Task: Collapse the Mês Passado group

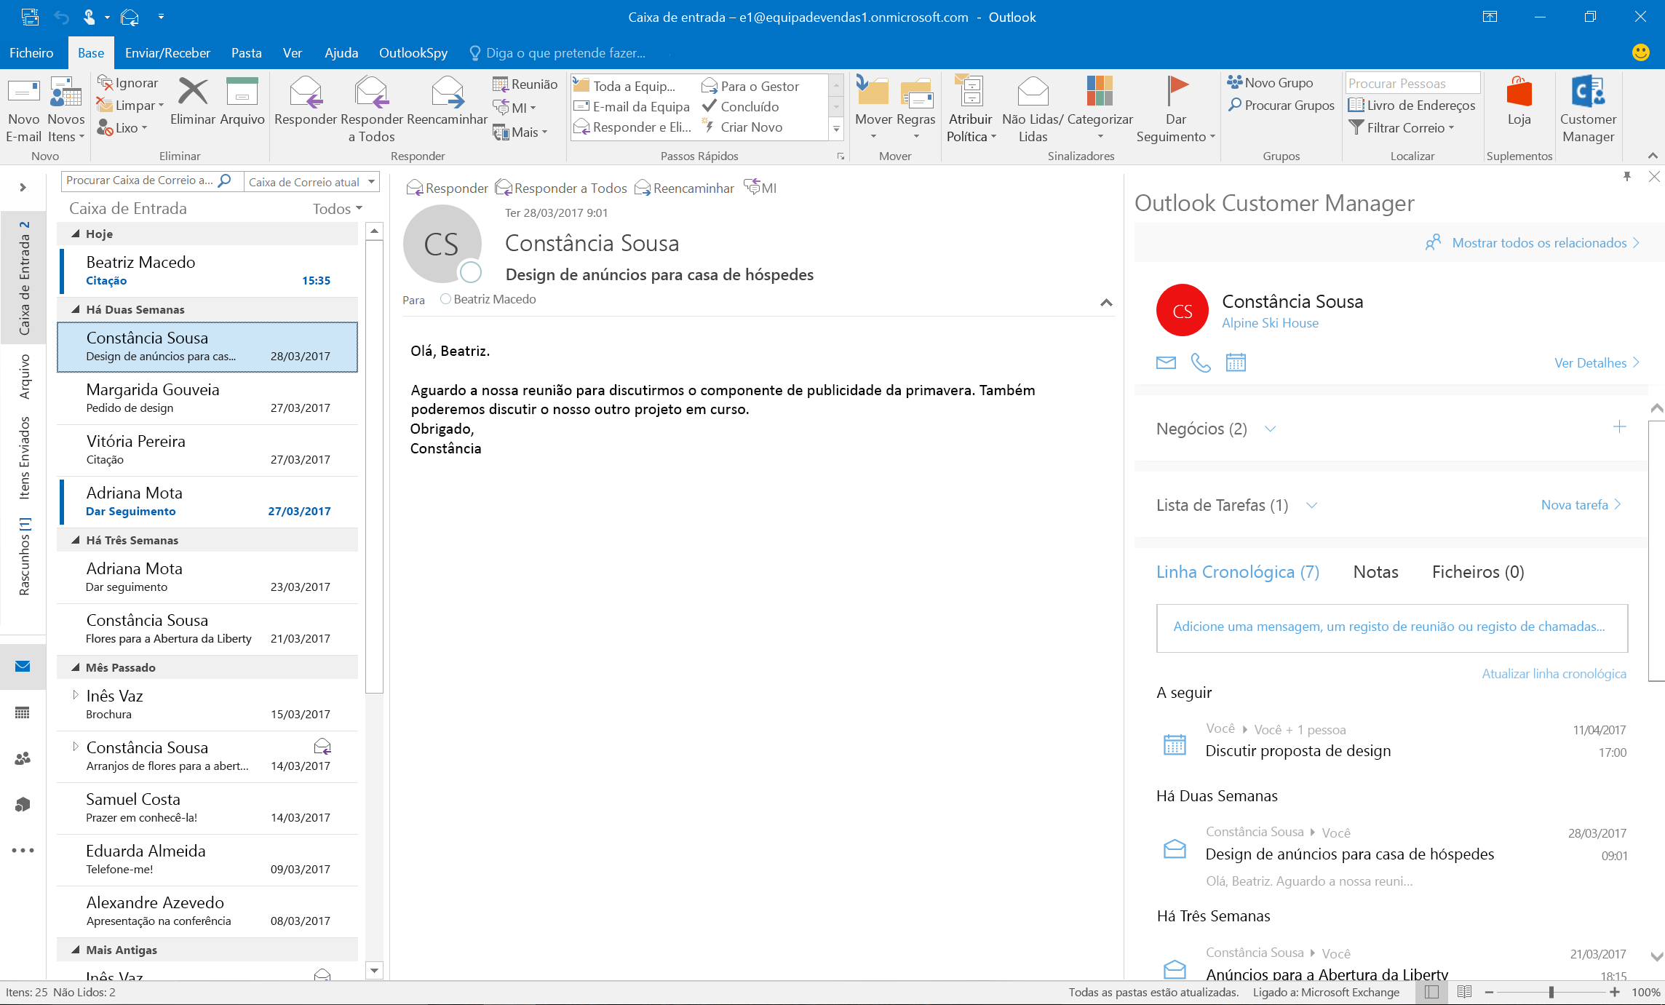Action: tap(76, 667)
